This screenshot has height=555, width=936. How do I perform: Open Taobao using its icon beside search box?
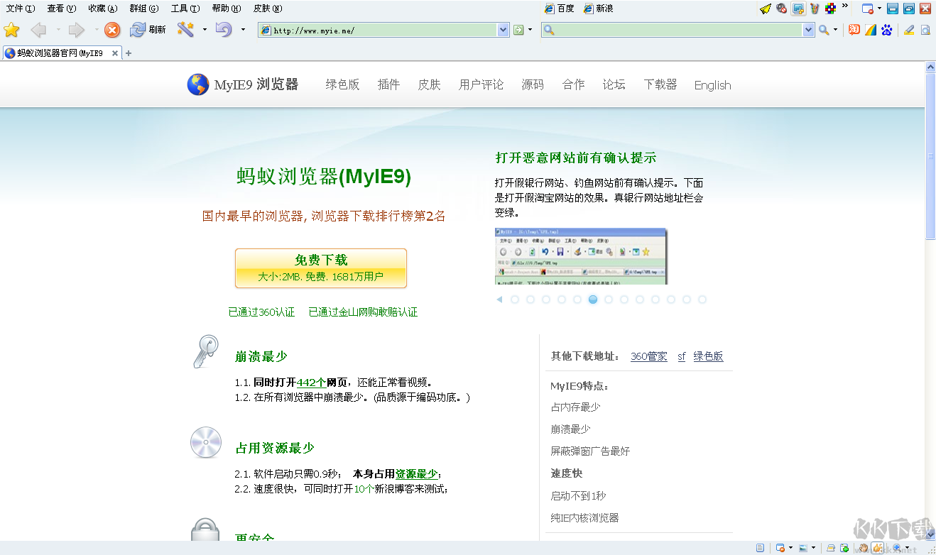point(854,30)
